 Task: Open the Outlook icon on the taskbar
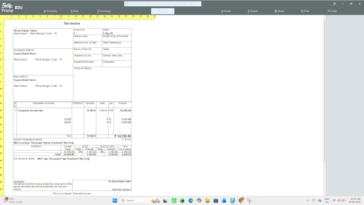224,200
